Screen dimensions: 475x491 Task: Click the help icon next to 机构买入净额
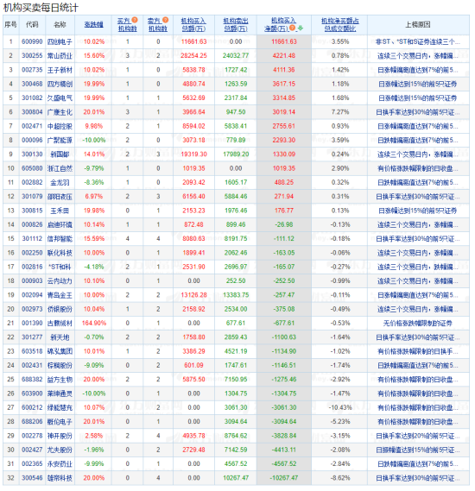click(x=292, y=28)
